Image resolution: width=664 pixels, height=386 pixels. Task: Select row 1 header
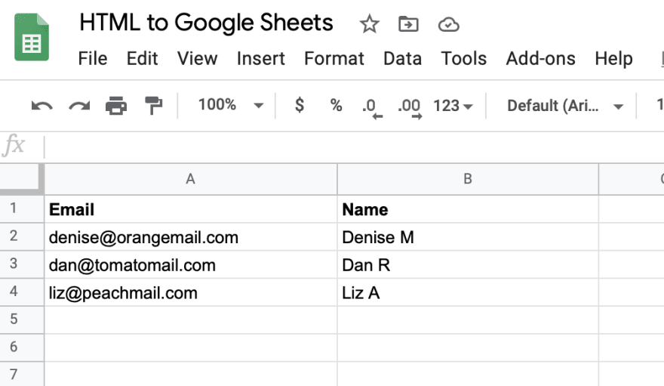click(22, 209)
